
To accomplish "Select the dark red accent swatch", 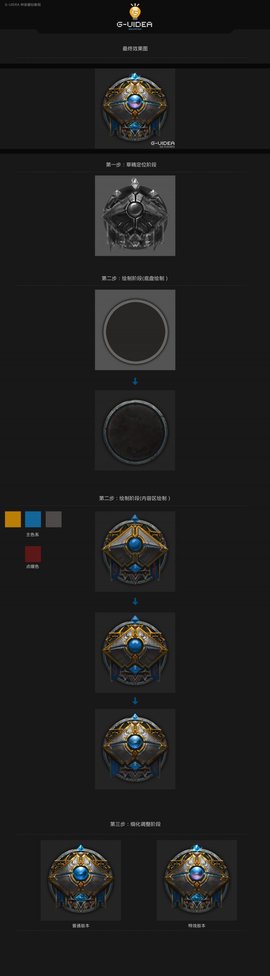I will [33, 554].
